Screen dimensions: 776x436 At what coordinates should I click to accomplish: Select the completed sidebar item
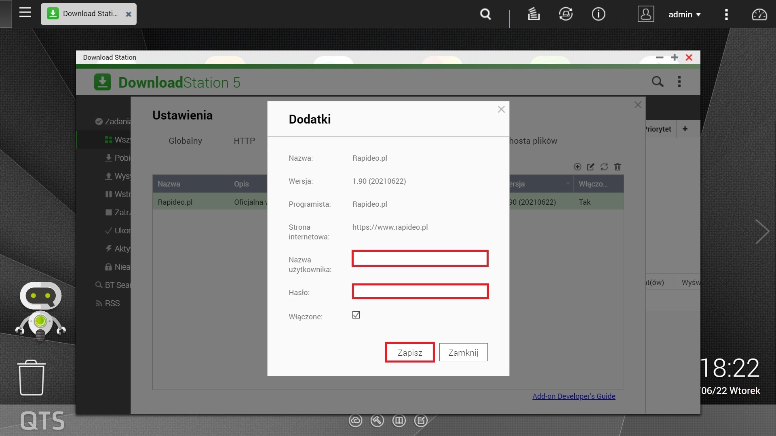[117, 231]
